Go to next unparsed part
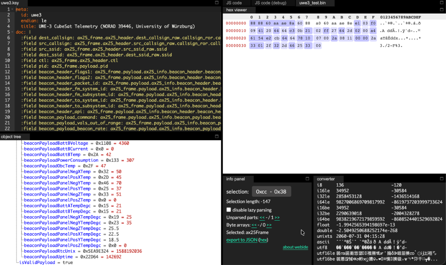This screenshot has width=446, height=265. (x=277, y=218)
